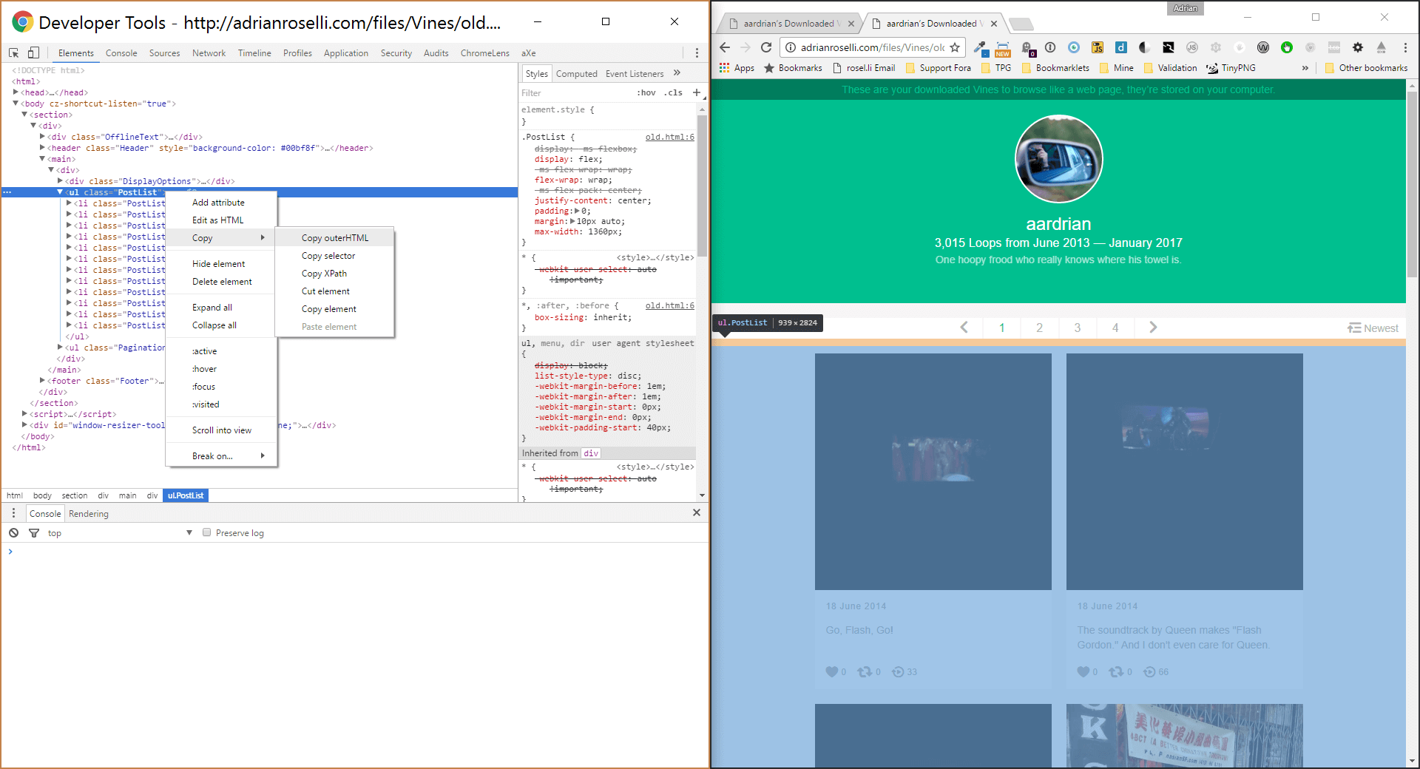This screenshot has width=1420, height=769.
Task: Click the blue eye extension icon
Action: (1074, 47)
